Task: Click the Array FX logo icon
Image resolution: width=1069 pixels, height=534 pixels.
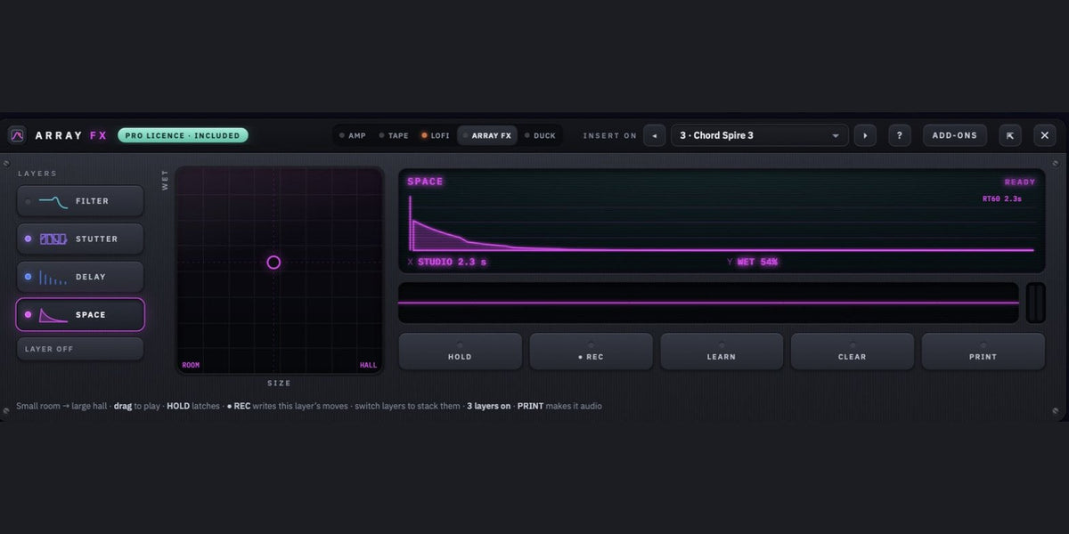Action: [17, 135]
